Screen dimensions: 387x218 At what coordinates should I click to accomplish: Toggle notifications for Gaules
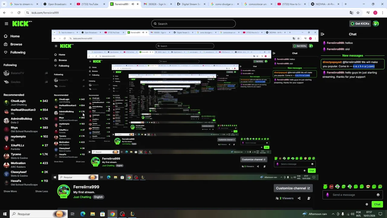[46, 82]
